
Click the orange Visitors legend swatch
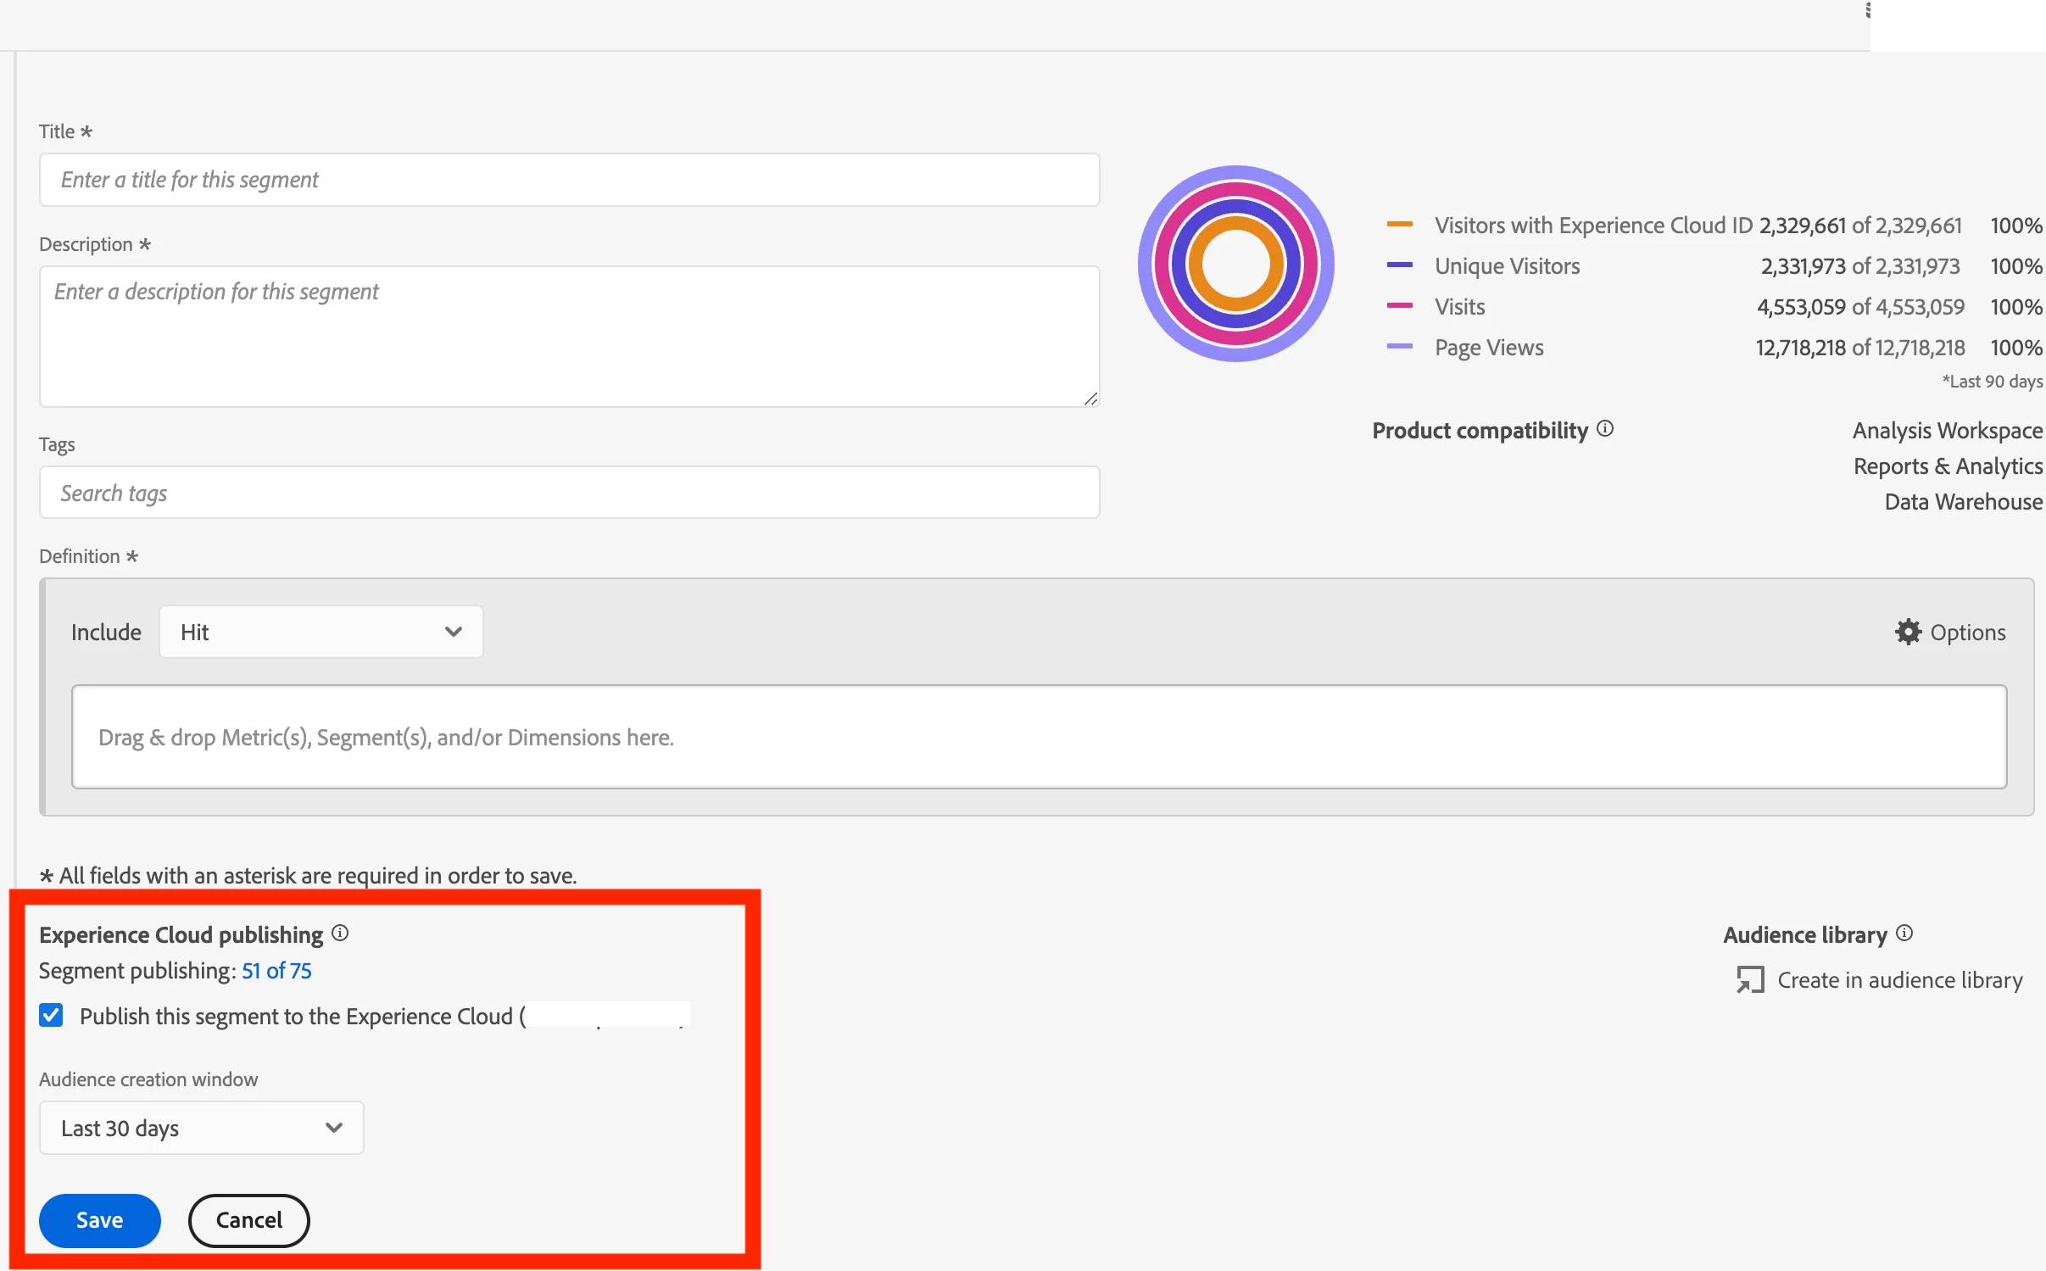(x=1399, y=225)
